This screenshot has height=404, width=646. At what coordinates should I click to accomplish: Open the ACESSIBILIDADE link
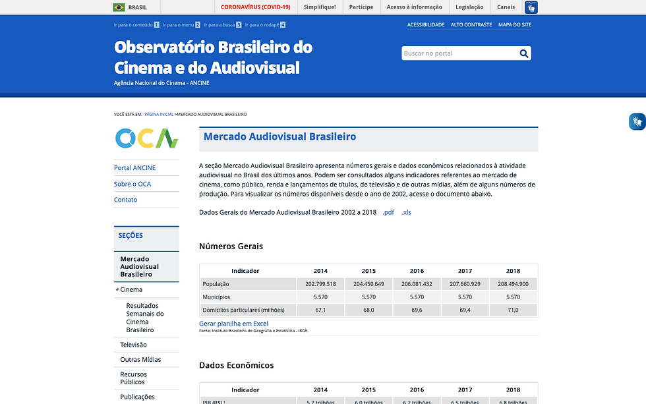pos(426,24)
